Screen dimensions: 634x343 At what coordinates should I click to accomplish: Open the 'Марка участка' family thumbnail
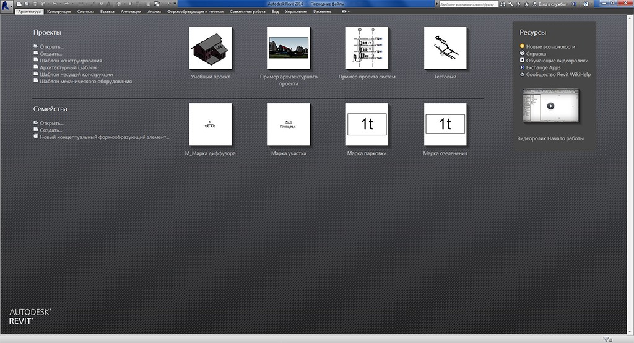[289, 124]
